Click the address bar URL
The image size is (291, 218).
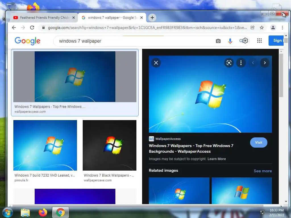(147, 28)
